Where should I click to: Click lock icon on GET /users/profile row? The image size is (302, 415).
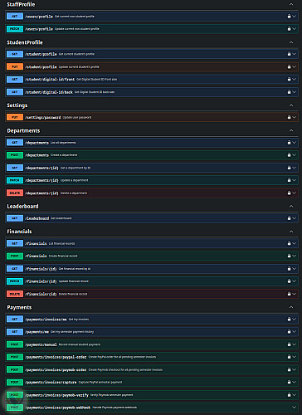point(289,17)
